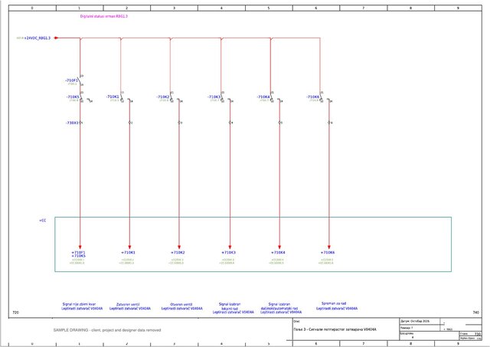Screen dimensions: 490x347
Task: Click the '-710K1' contact label
Action: coord(113,97)
